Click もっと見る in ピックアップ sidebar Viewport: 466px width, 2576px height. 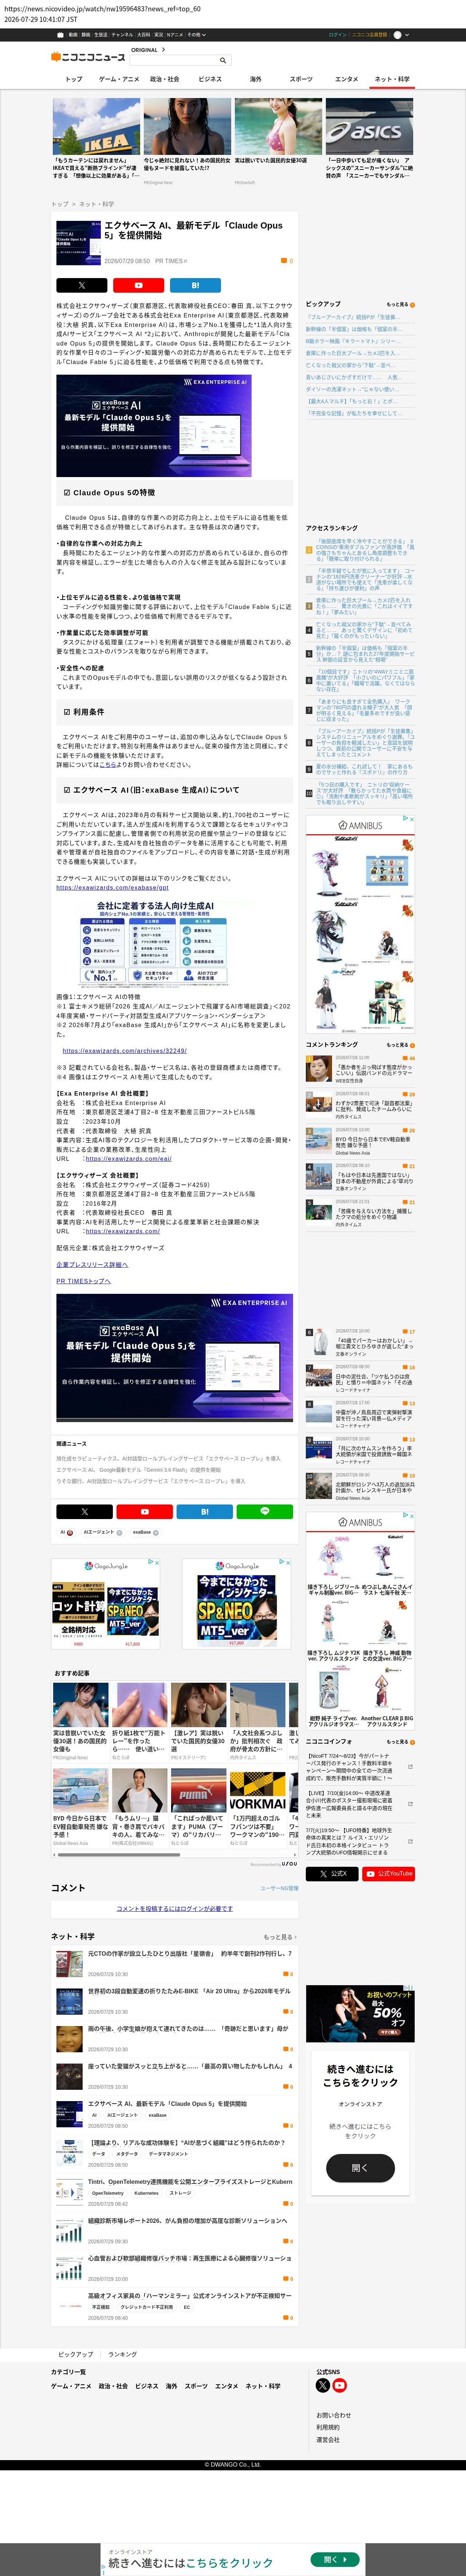coord(400,304)
